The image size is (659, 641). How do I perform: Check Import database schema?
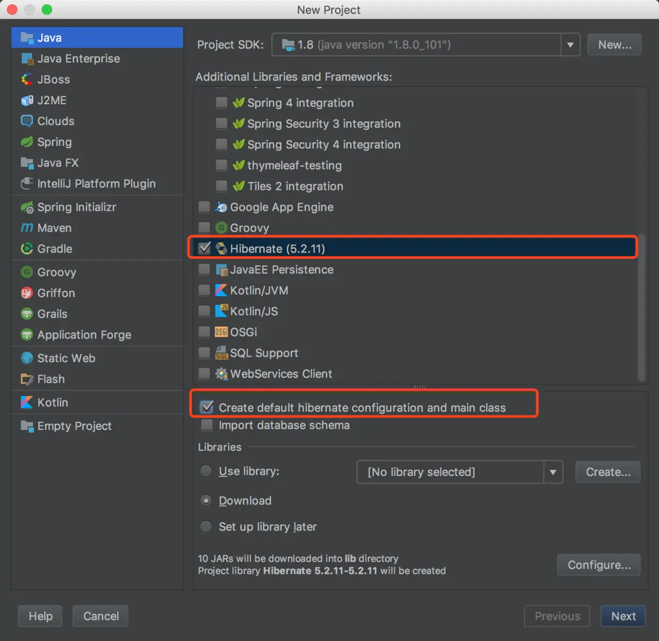point(207,425)
